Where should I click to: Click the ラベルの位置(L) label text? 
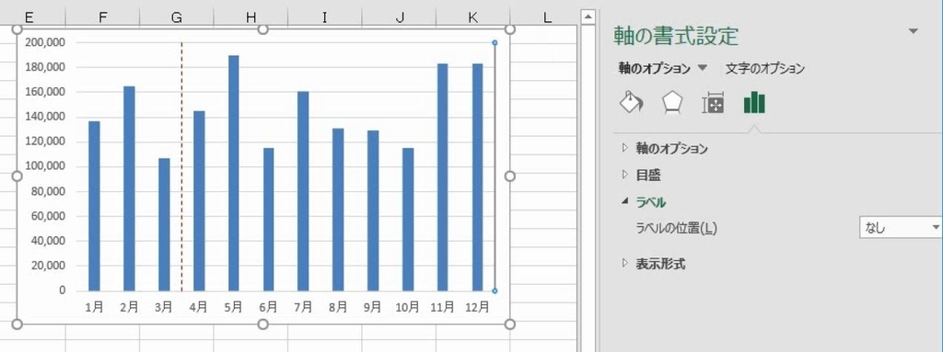pyautogui.click(x=677, y=228)
